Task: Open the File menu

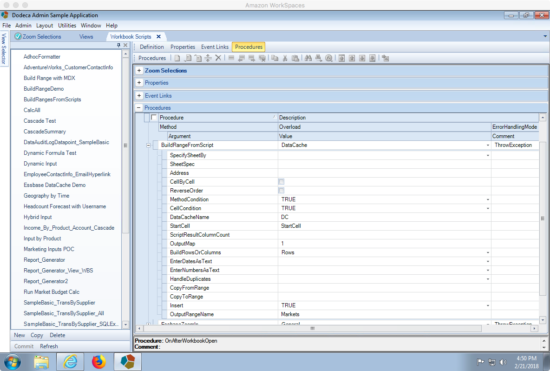Action: (7, 26)
